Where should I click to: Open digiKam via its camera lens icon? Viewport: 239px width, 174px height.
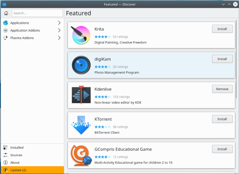[81, 65]
